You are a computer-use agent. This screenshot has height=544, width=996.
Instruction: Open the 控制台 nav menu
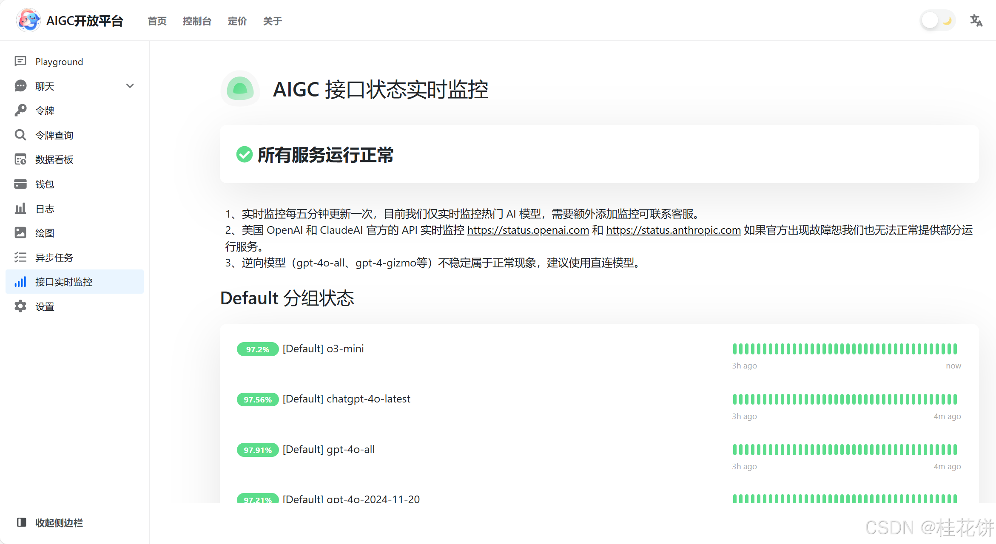[197, 21]
